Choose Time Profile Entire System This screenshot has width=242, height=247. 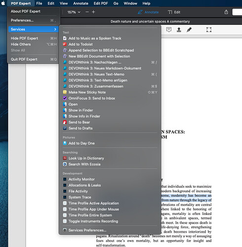pyautogui.click(x=110, y=215)
